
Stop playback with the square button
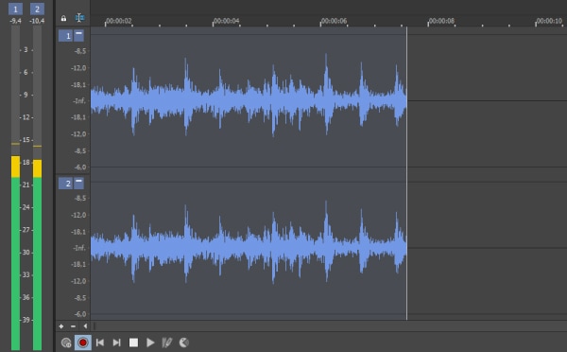click(x=133, y=343)
